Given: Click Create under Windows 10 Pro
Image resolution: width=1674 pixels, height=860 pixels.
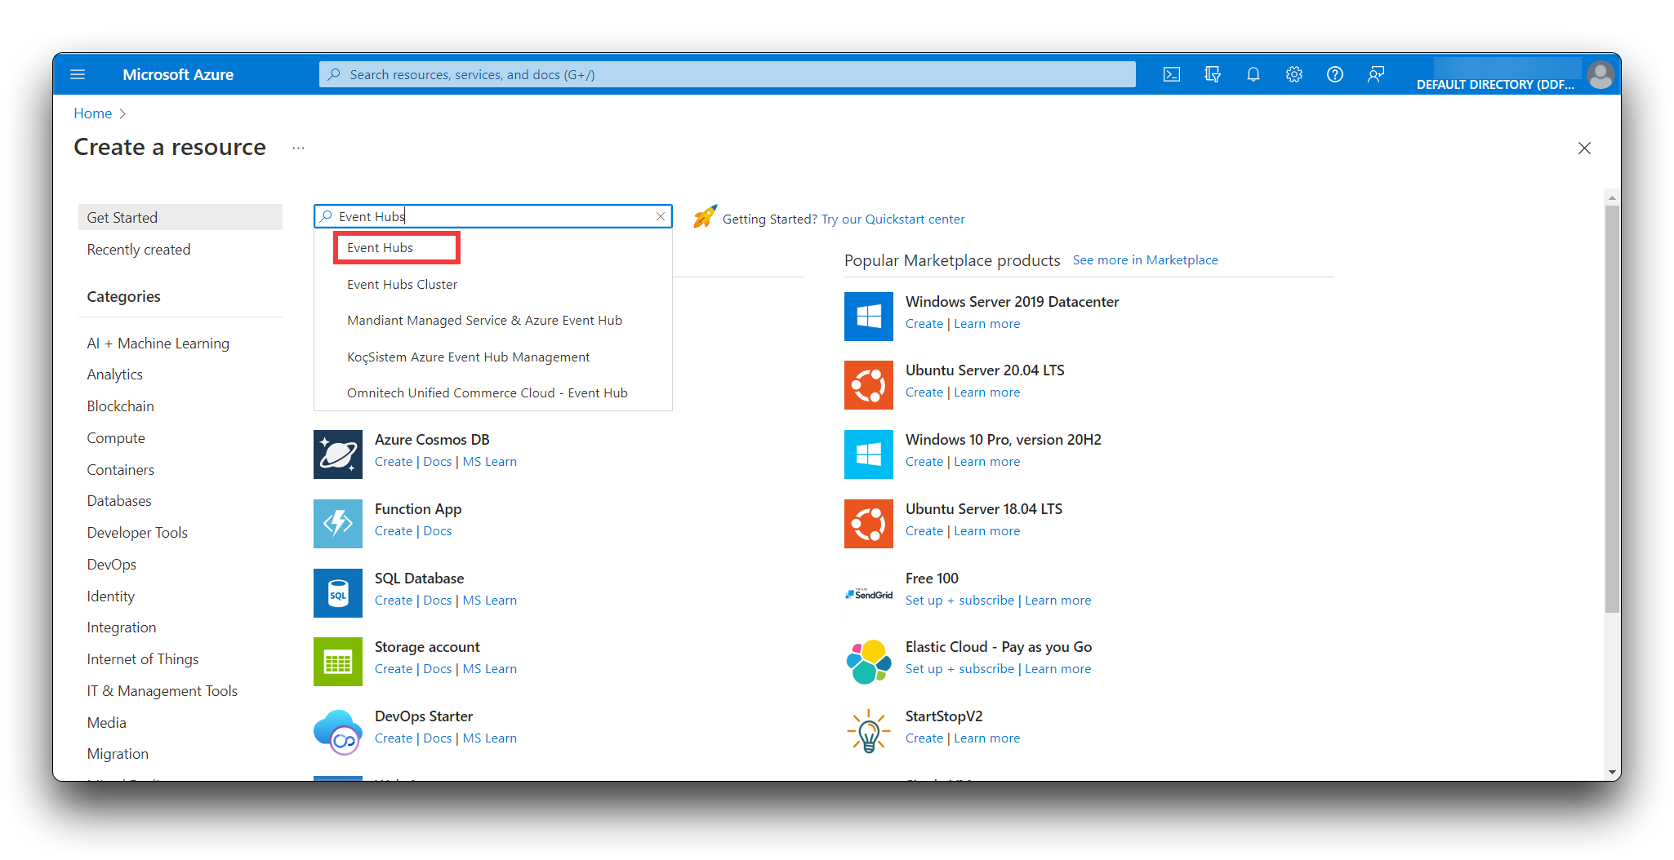Looking at the screenshot, I should (x=924, y=462).
